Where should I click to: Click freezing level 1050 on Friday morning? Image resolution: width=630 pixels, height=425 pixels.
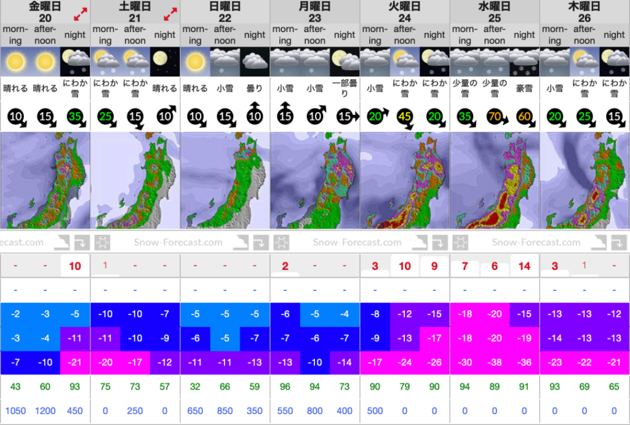pos(15,411)
